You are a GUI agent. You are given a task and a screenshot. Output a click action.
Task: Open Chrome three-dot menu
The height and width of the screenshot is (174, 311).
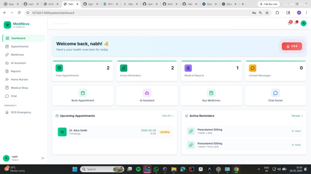(306, 13)
